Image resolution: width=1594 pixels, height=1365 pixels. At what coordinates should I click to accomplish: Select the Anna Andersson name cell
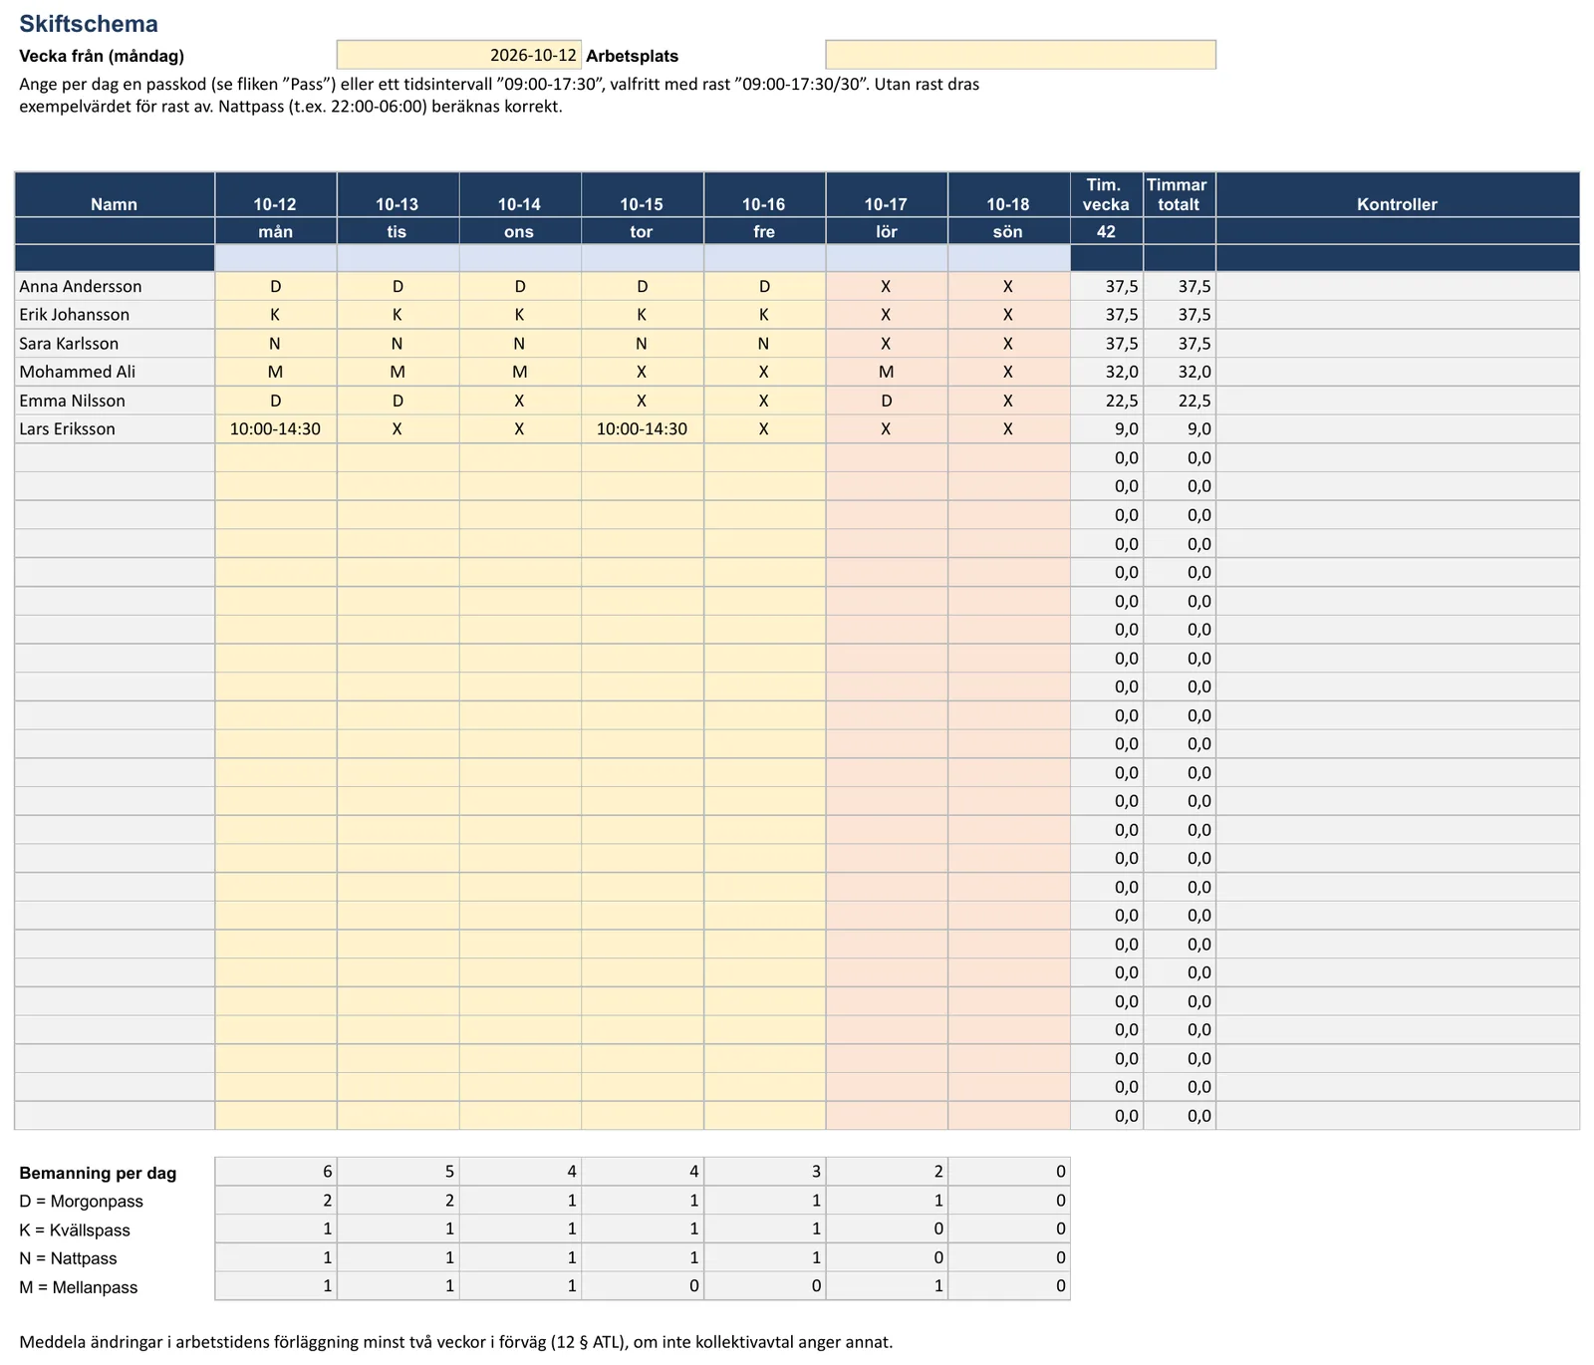(x=115, y=286)
